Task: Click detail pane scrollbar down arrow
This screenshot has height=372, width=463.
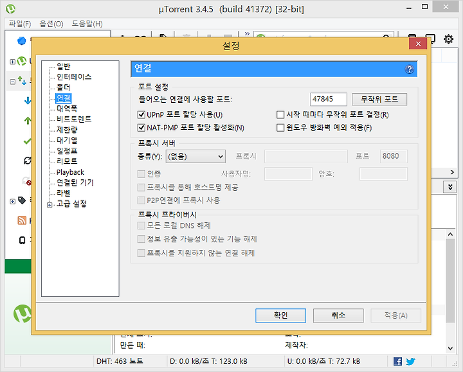Action: click(x=450, y=348)
